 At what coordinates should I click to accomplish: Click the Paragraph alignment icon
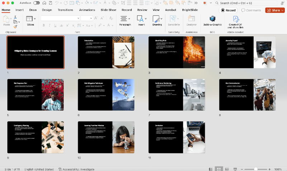[x=123, y=19]
